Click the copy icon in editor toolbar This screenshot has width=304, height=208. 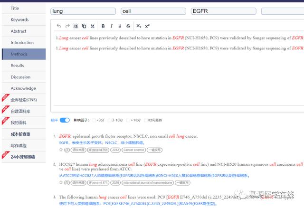(84, 26)
